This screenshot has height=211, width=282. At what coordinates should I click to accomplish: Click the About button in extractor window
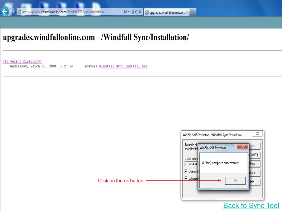coord(254,173)
